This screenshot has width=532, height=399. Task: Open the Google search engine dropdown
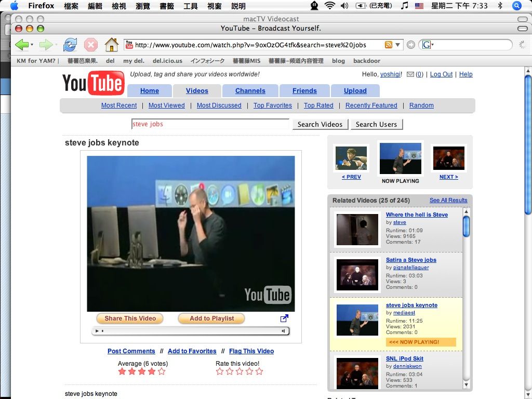tap(428, 45)
